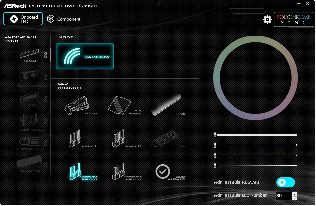Toggle the SSD sync link icon
The height and width of the screenshot is (206, 316).
point(46,99)
